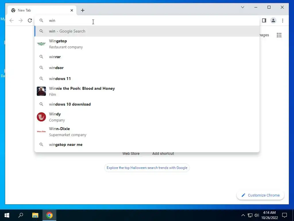
Task: Open the profile avatar icon
Action: (x=273, y=20)
